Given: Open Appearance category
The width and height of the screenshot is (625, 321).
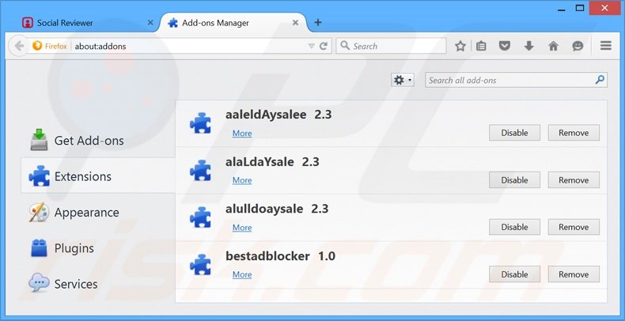Looking at the screenshot, I should click(x=97, y=212).
